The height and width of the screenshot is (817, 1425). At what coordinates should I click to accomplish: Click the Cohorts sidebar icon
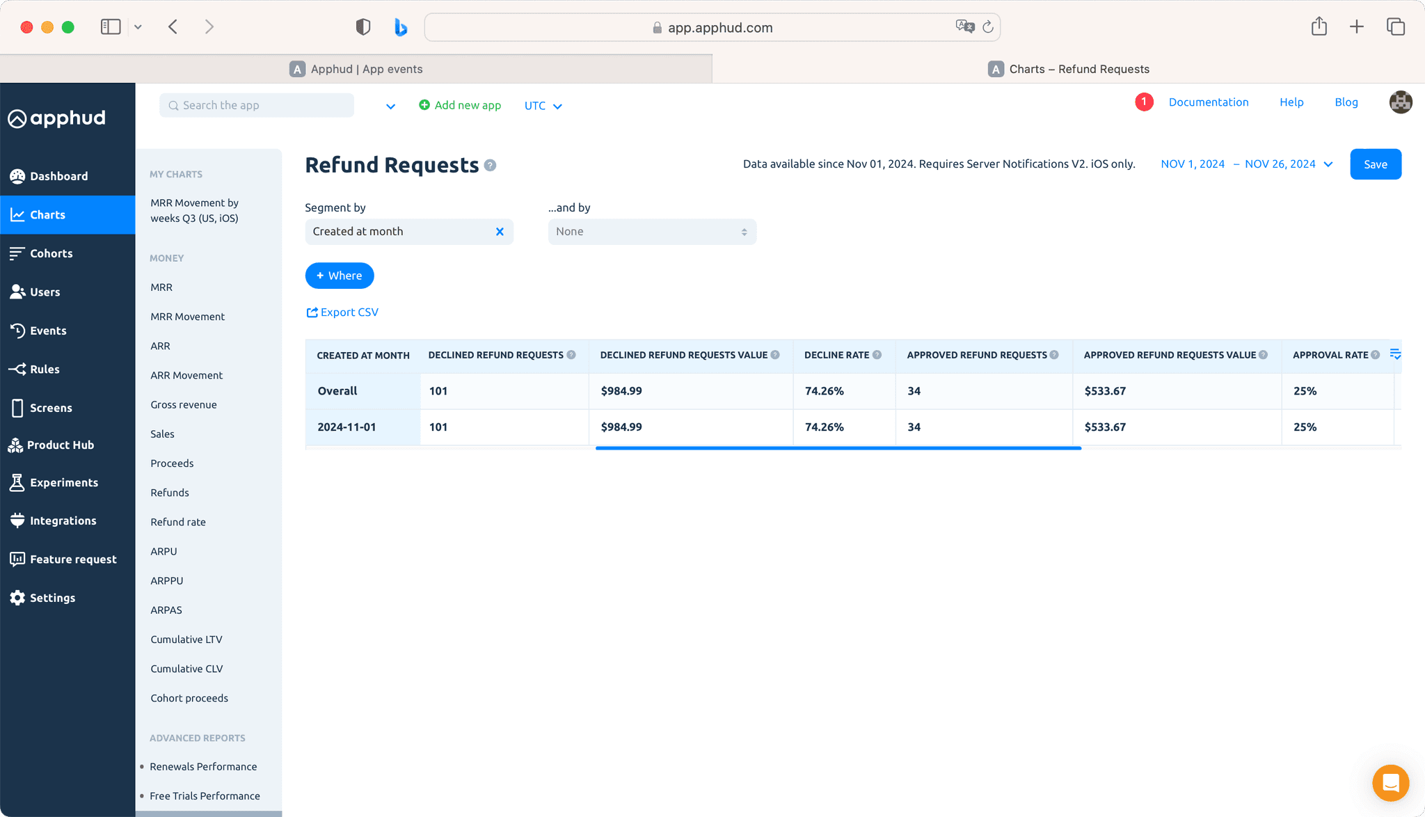17,253
